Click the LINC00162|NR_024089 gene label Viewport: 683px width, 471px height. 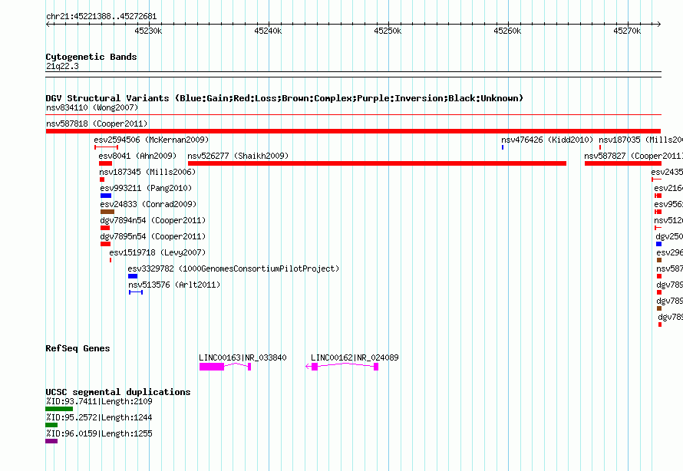pyautogui.click(x=355, y=357)
